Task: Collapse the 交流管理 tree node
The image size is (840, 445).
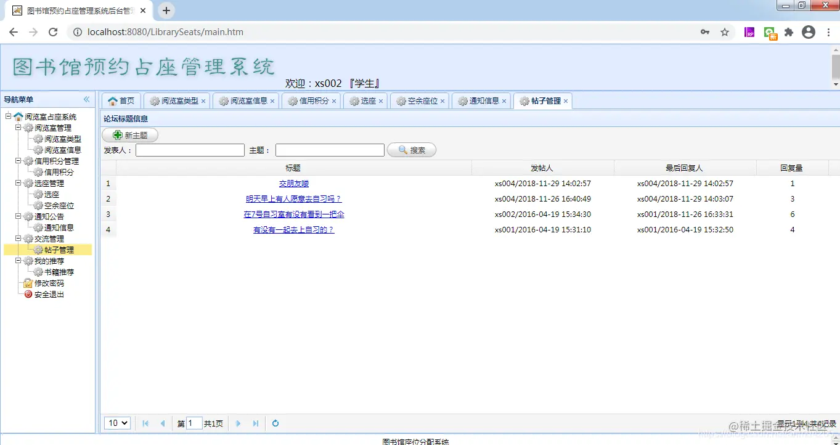Action: click(18, 239)
